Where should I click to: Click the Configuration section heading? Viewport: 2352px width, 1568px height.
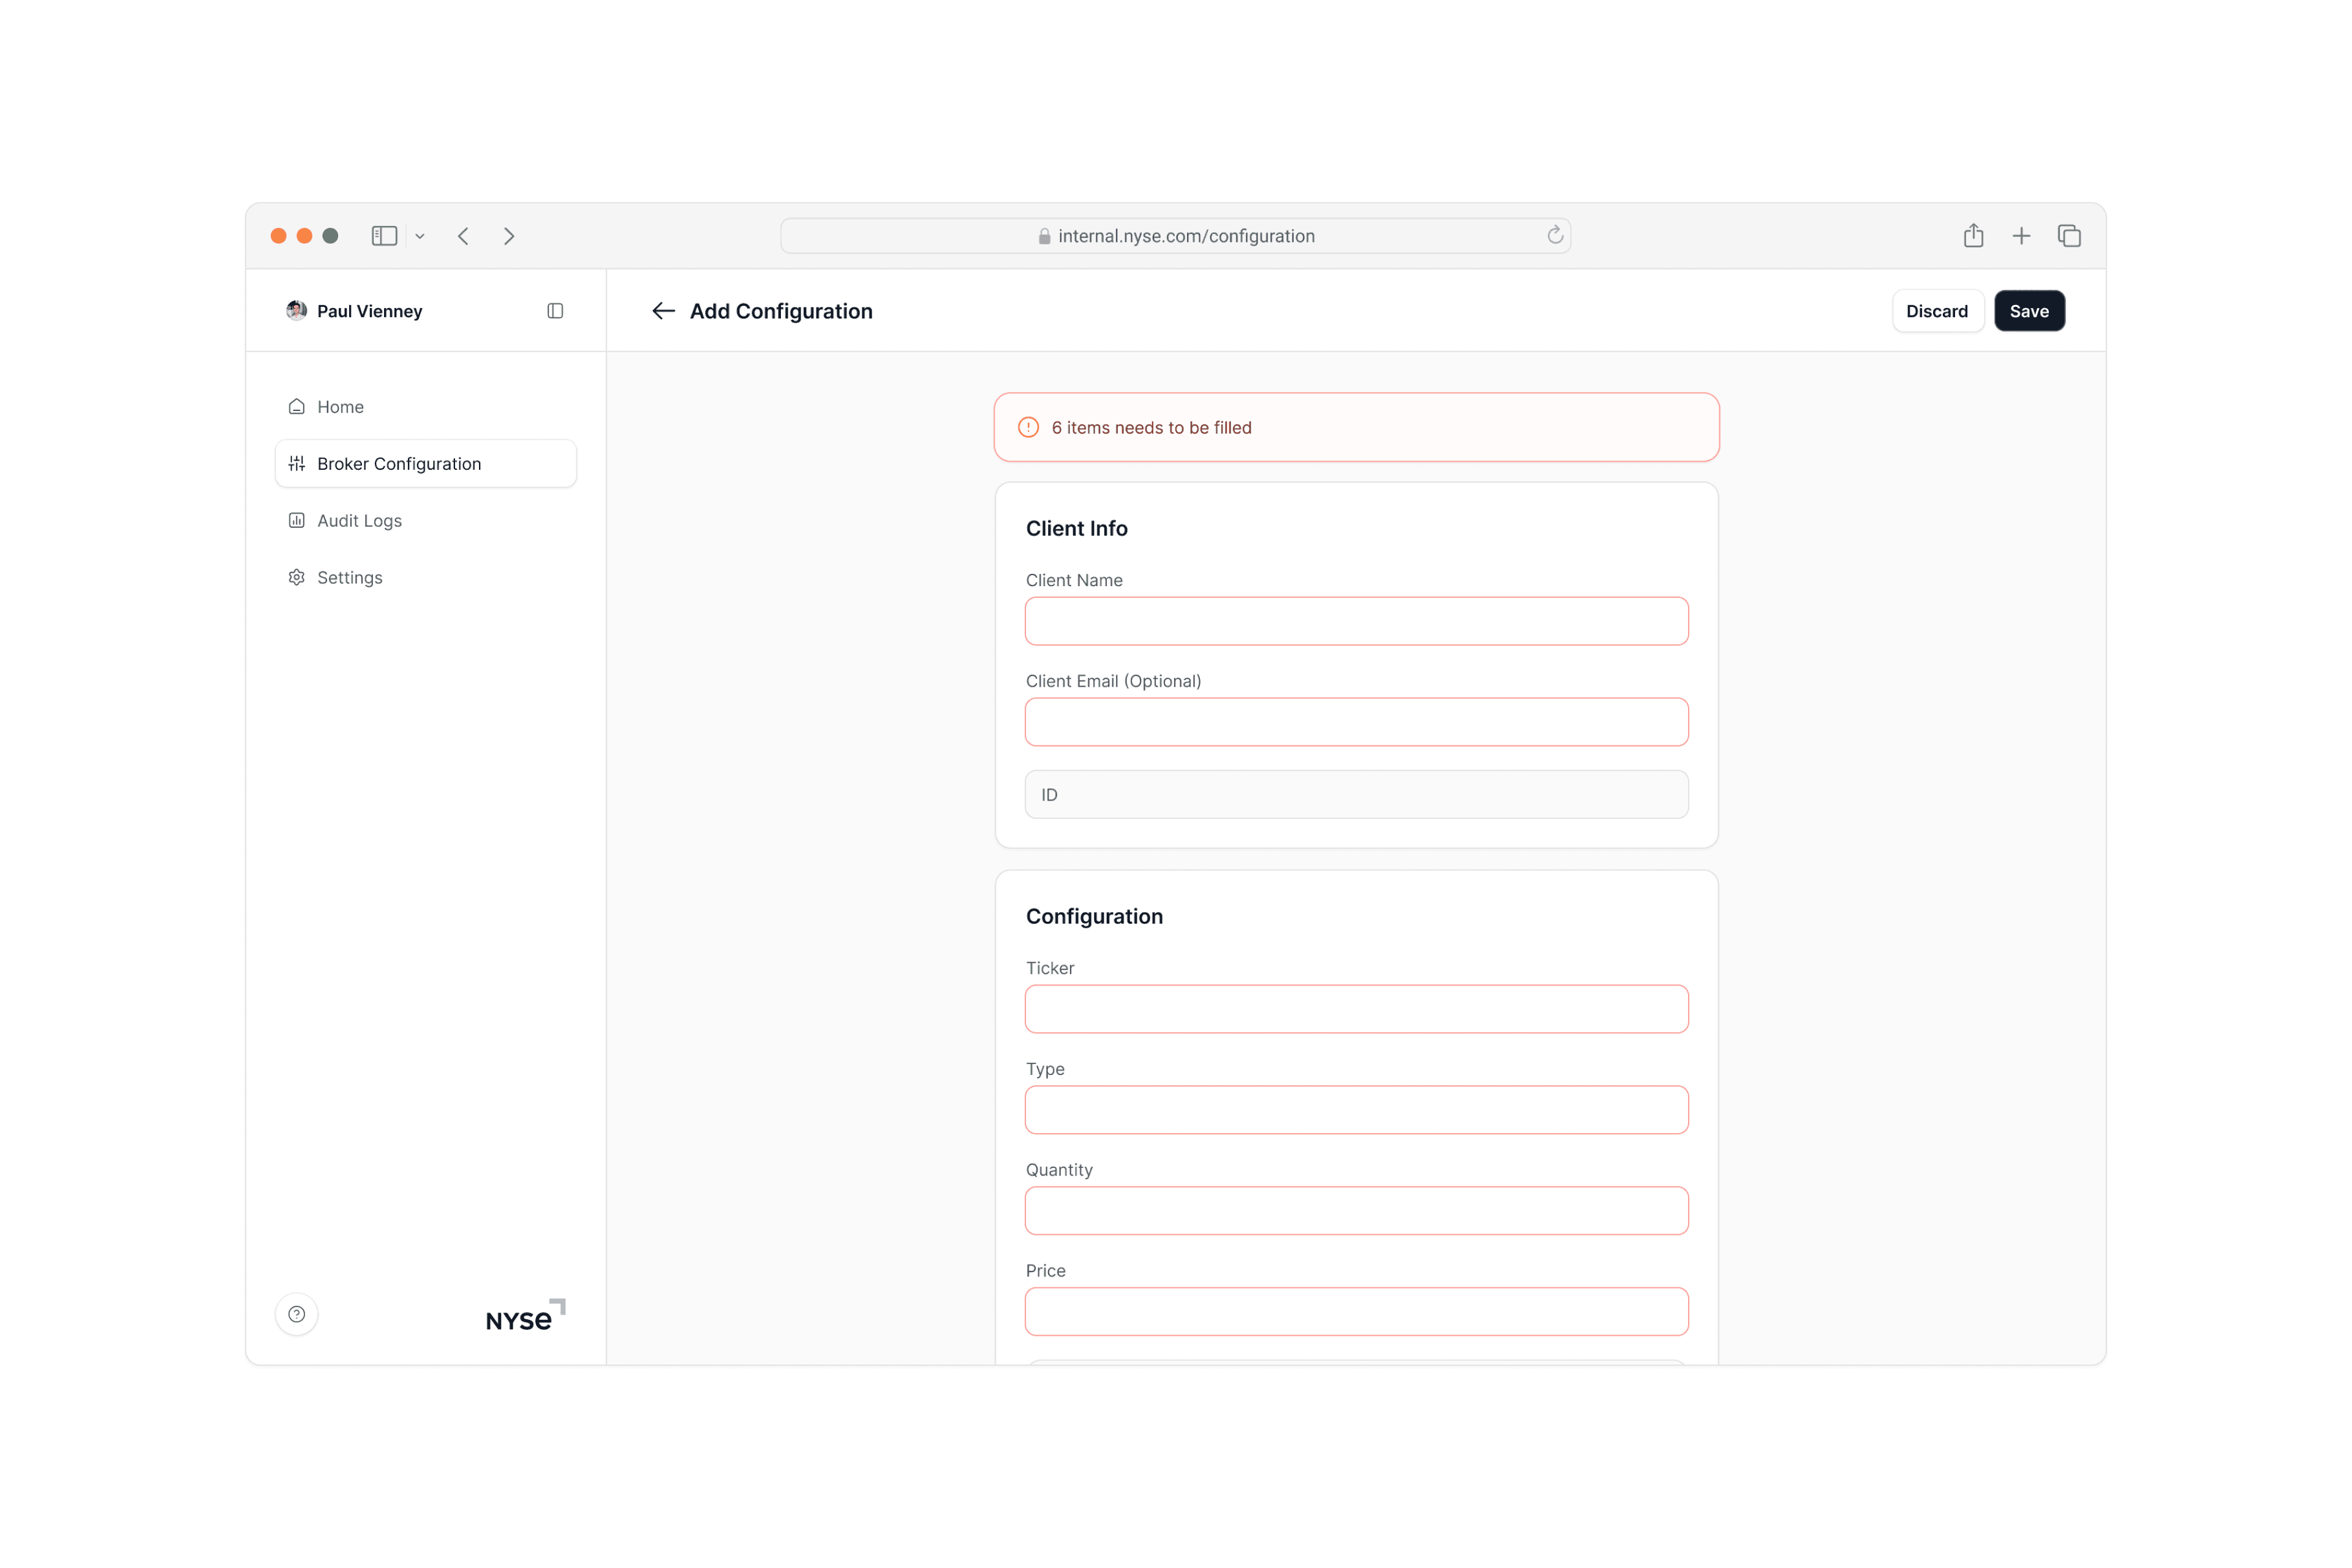pyautogui.click(x=1094, y=916)
